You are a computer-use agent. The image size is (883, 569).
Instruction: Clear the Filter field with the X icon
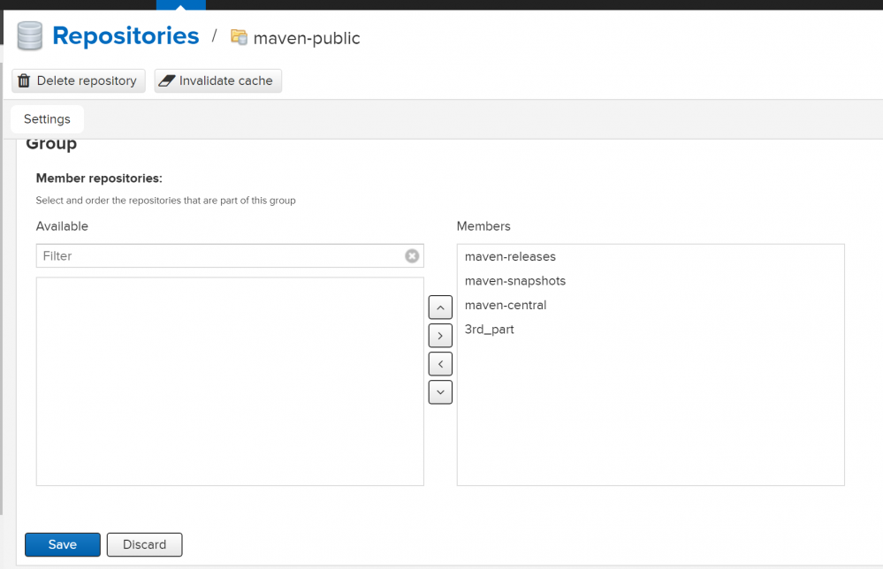(412, 256)
